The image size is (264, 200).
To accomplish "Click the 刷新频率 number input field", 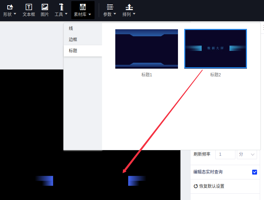I will [225, 154].
